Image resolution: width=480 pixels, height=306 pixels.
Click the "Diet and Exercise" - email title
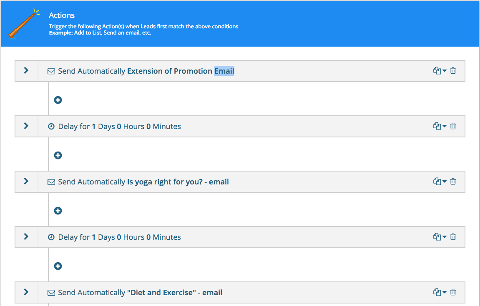point(174,293)
